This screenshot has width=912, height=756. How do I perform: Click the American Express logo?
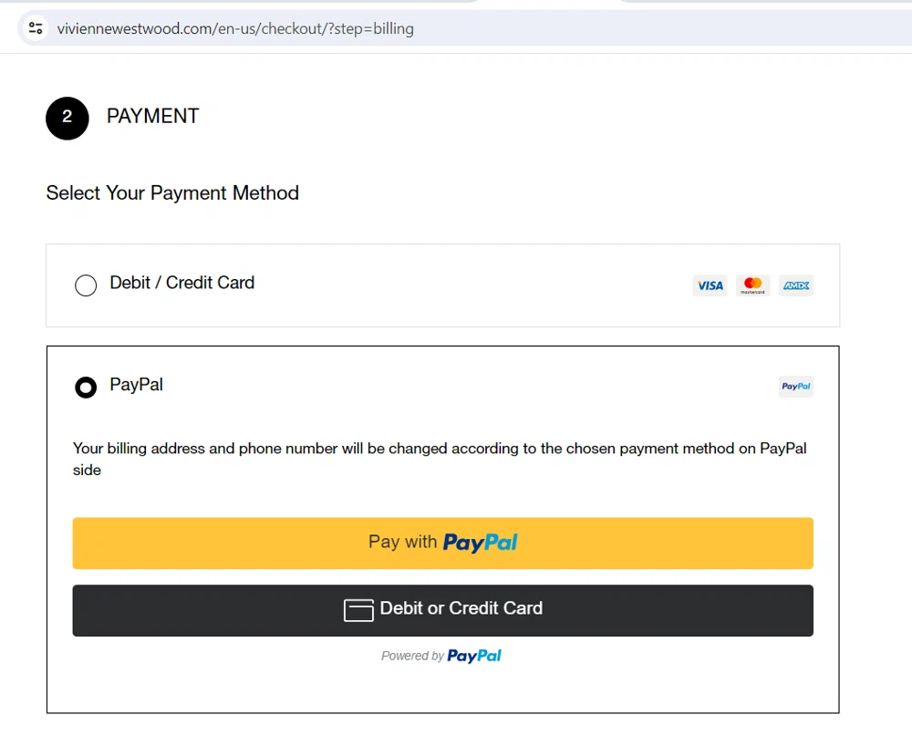[795, 285]
